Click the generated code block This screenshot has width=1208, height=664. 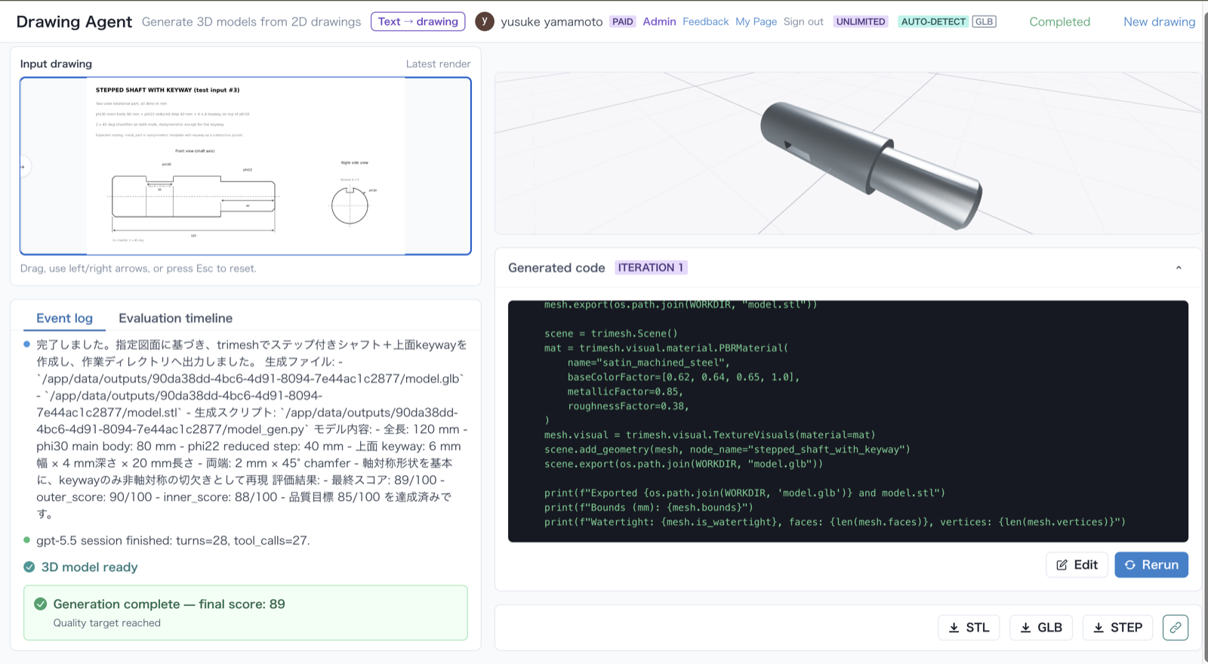(848, 421)
